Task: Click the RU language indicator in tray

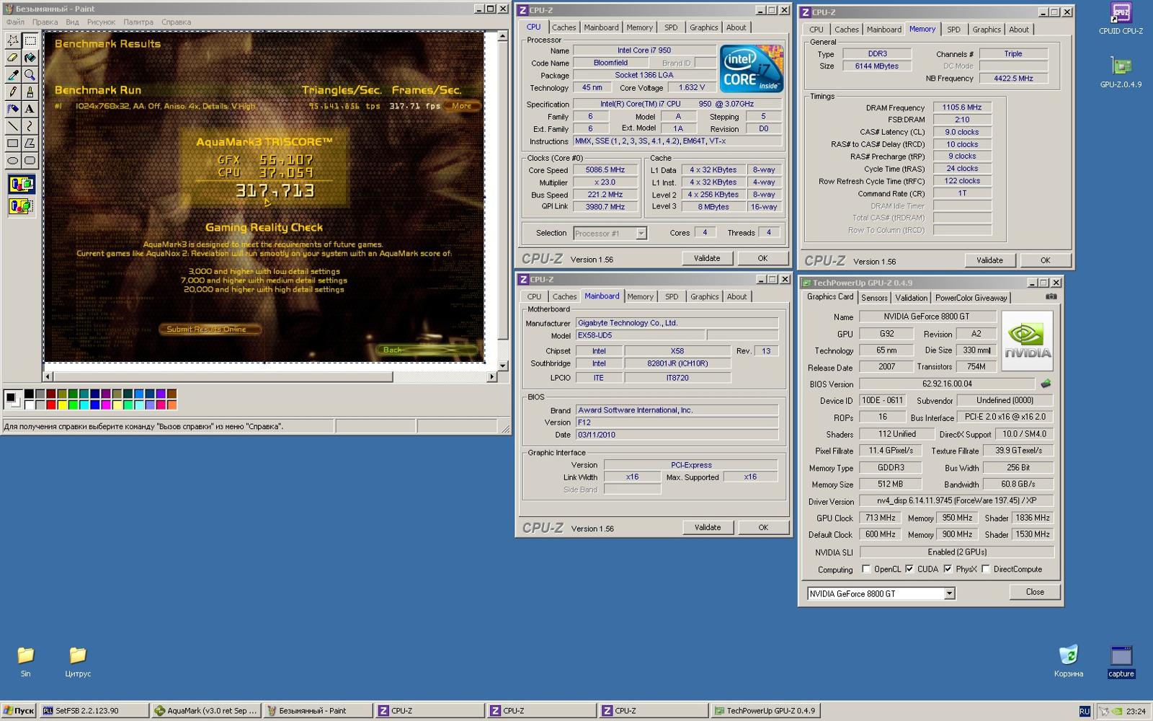Action: click(1085, 711)
